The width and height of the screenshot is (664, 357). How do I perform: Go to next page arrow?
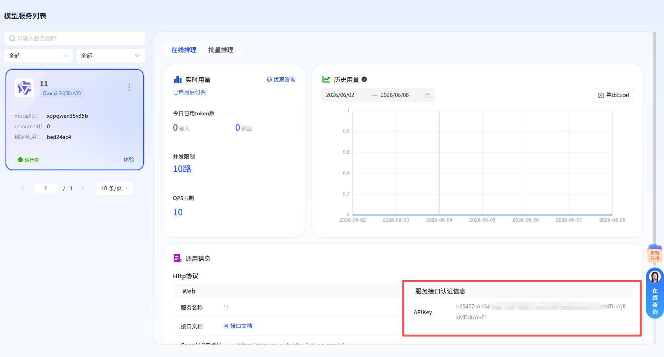83,188
